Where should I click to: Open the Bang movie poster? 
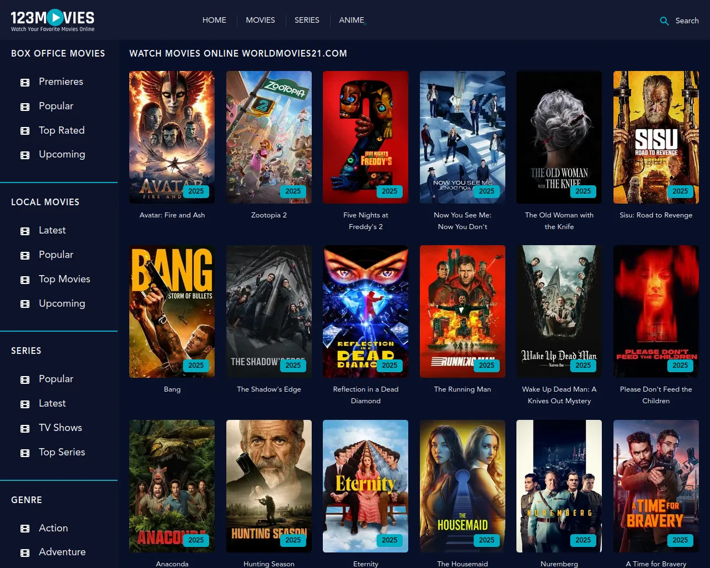(172, 312)
